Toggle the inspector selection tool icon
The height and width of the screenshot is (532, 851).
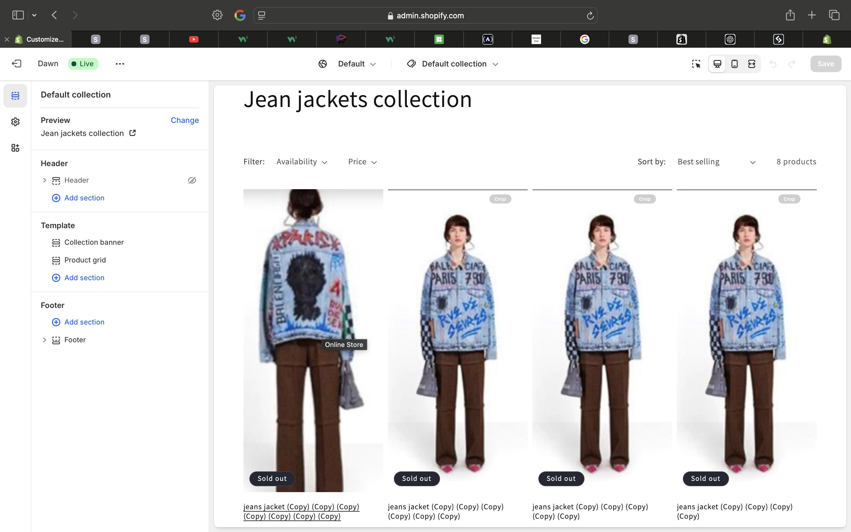696,64
